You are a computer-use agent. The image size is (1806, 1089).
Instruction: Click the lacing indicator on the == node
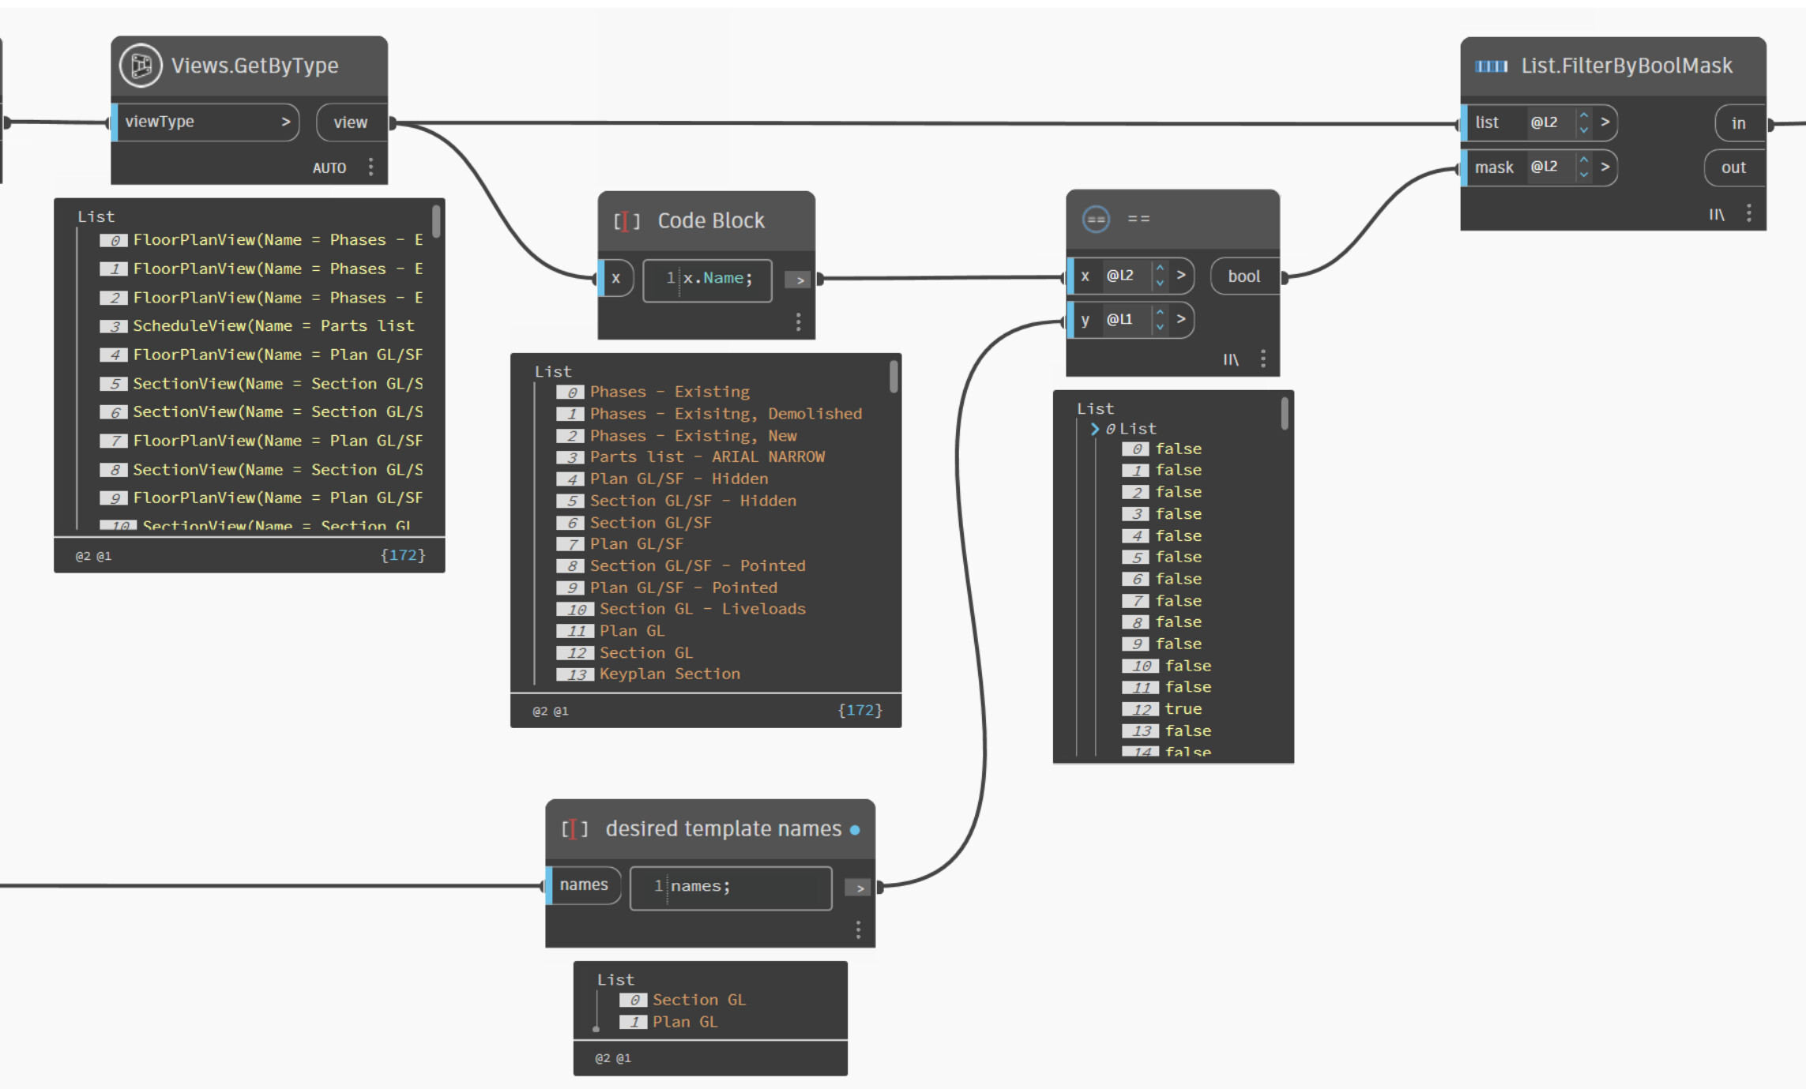1230,359
